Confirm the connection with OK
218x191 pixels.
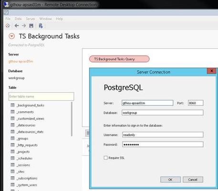click(x=170, y=180)
